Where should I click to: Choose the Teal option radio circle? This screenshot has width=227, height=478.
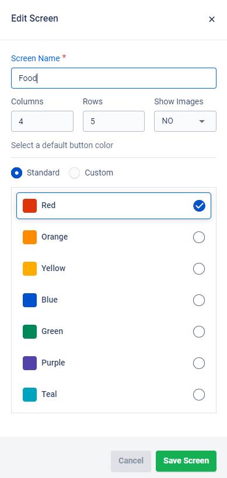199,395
